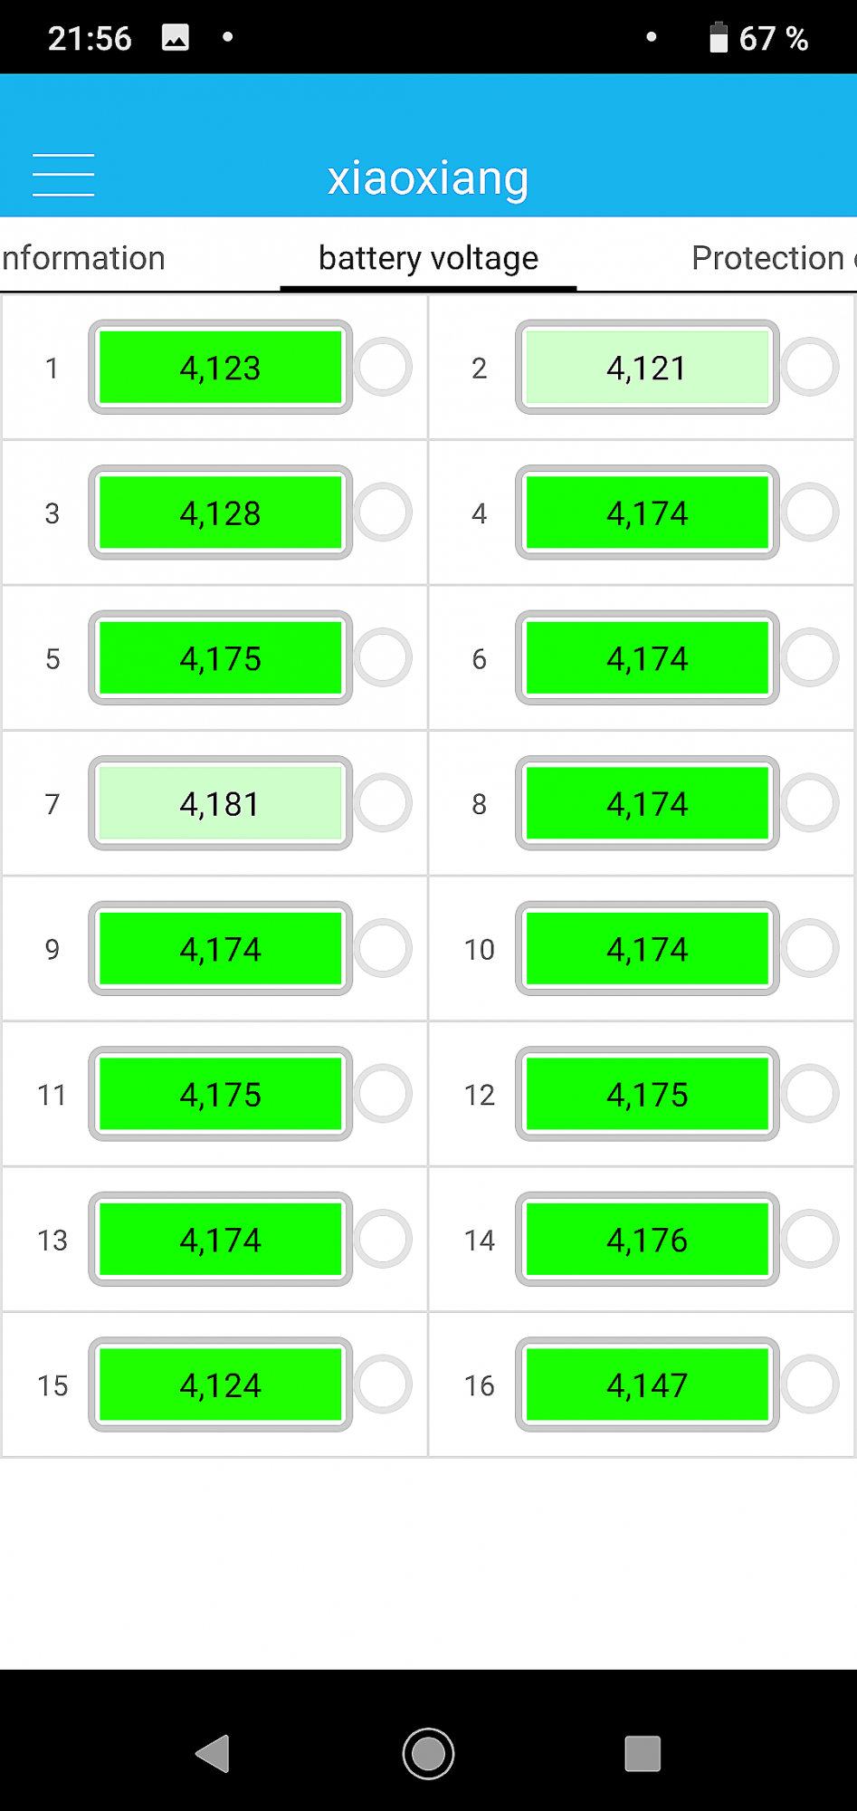857x1811 pixels.
Task: Tap the Android back navigation icon
Action: (x=214, y=1753)
